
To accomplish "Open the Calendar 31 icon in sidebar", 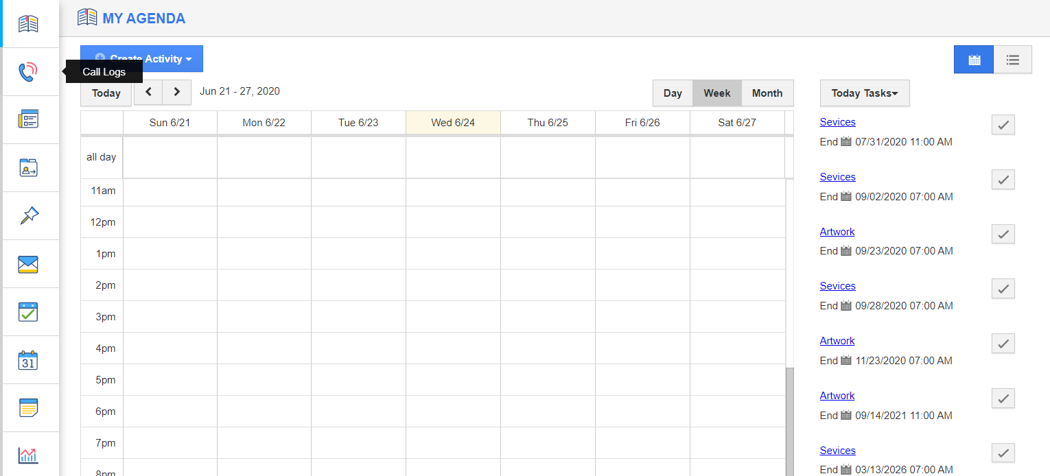I will [x=27, y=359].
